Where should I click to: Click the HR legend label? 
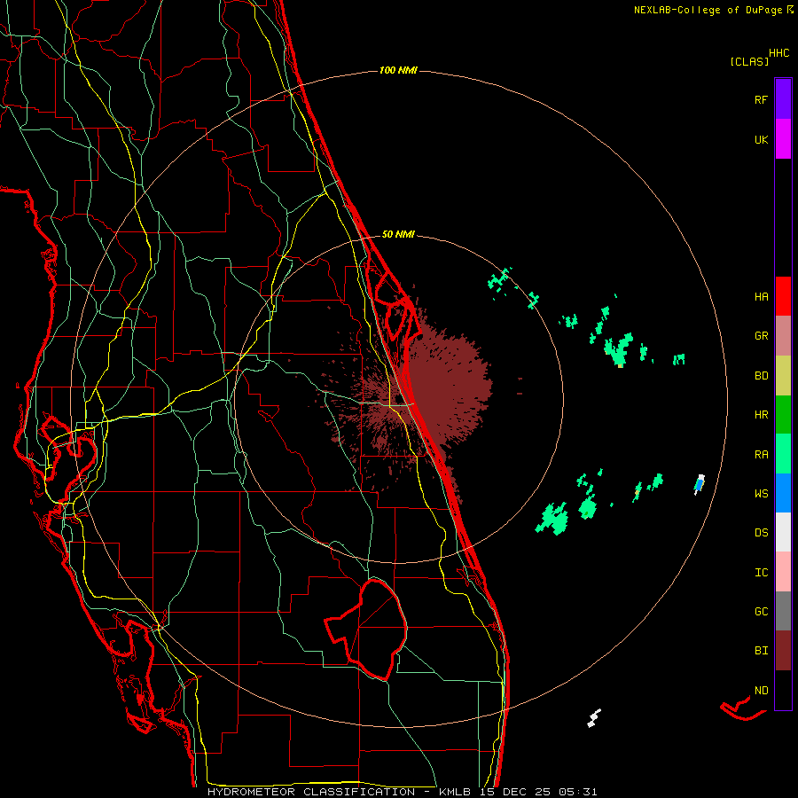pos(761,415)
